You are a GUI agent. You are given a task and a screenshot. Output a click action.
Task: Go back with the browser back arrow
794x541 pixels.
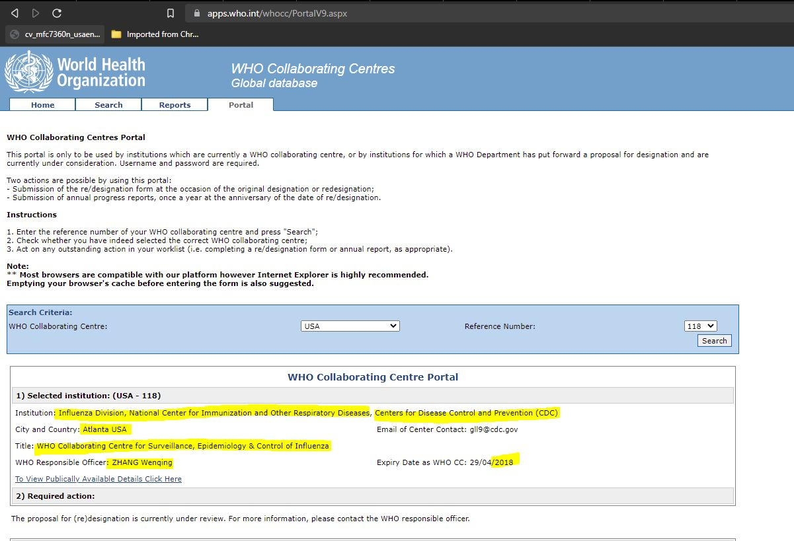pos(15,13)
